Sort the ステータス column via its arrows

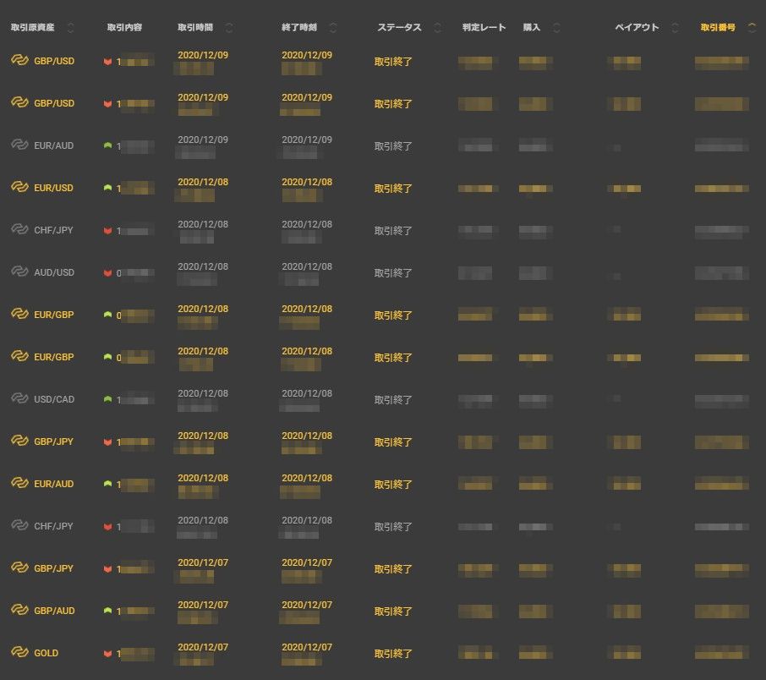(437, 28)
